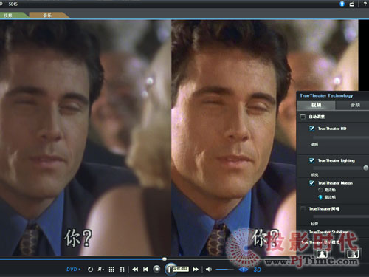The image size is (369, 277).
Task: Uncheck the TrueTheater HD checkbox
Action: (x=311, y=129)
